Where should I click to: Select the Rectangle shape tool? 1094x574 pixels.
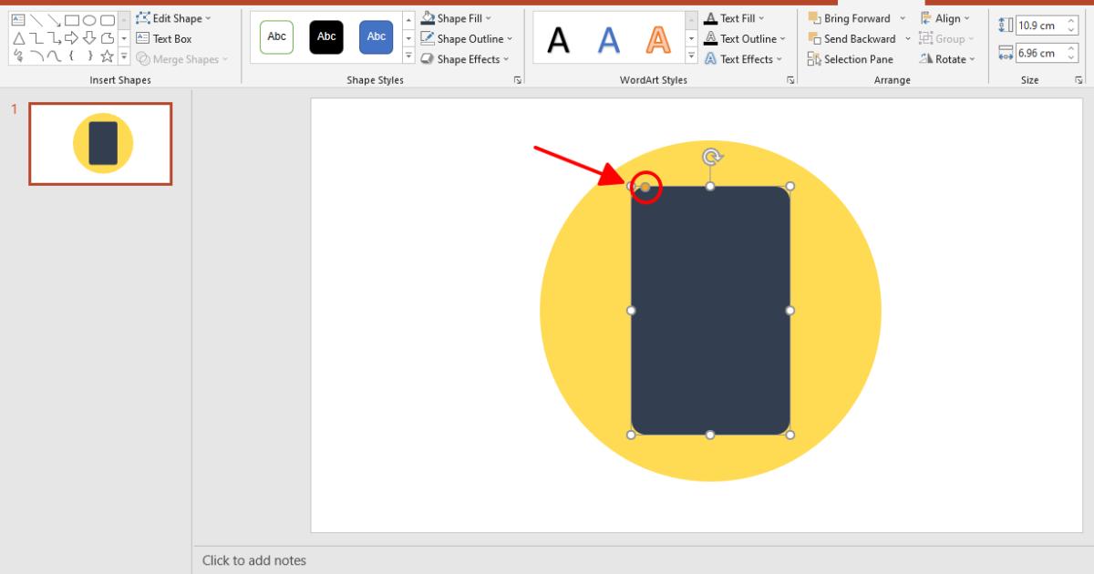click(x=72, y=20)
